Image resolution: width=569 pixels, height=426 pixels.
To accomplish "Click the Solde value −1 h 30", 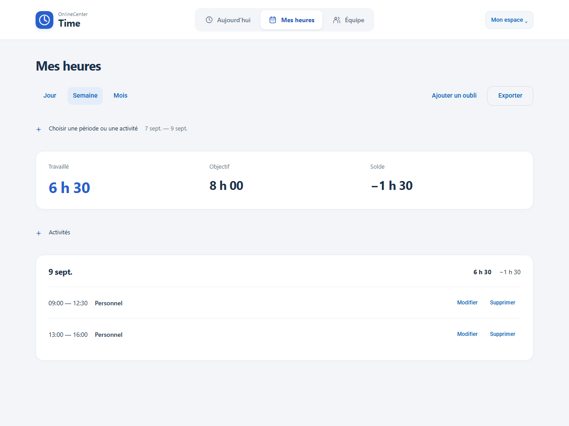I will point(392,185).
